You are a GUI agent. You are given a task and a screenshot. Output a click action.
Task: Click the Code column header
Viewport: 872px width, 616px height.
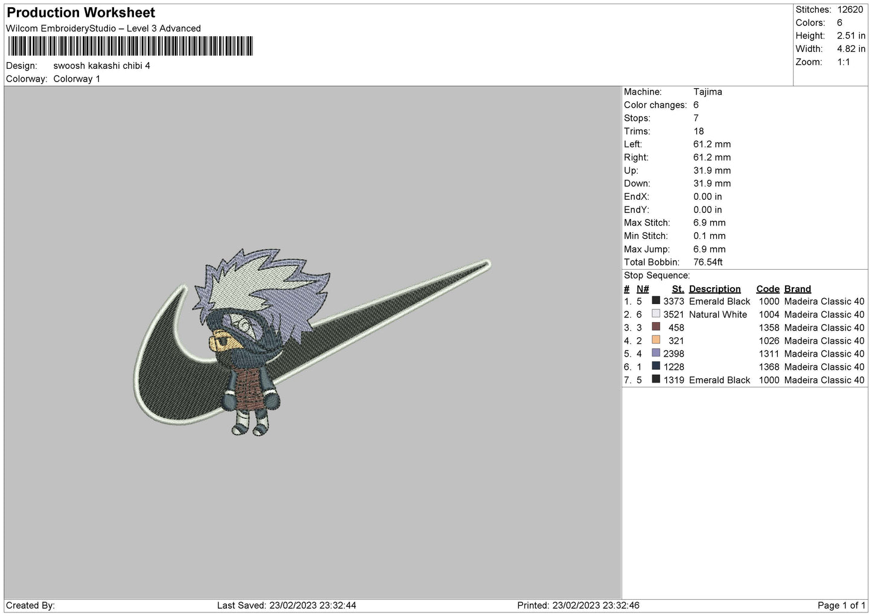pos(768,289)
